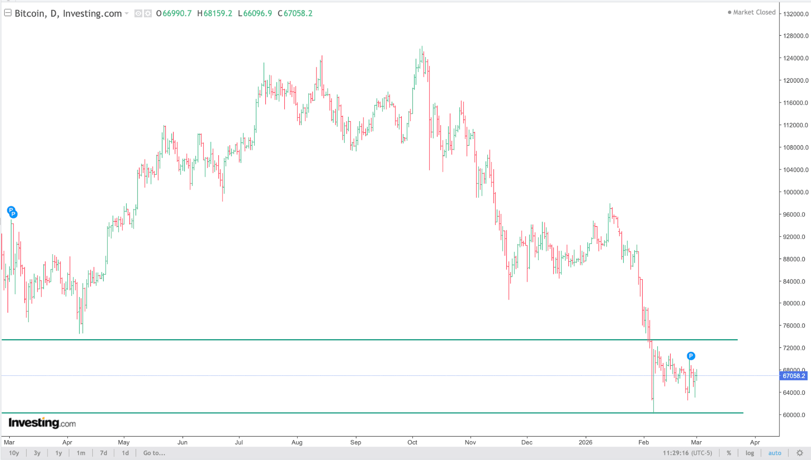Open the timezone menu by clicking 11:29:16 (UTC-5)
Viewport: 811px width, 460px height.
click(687, 453)
